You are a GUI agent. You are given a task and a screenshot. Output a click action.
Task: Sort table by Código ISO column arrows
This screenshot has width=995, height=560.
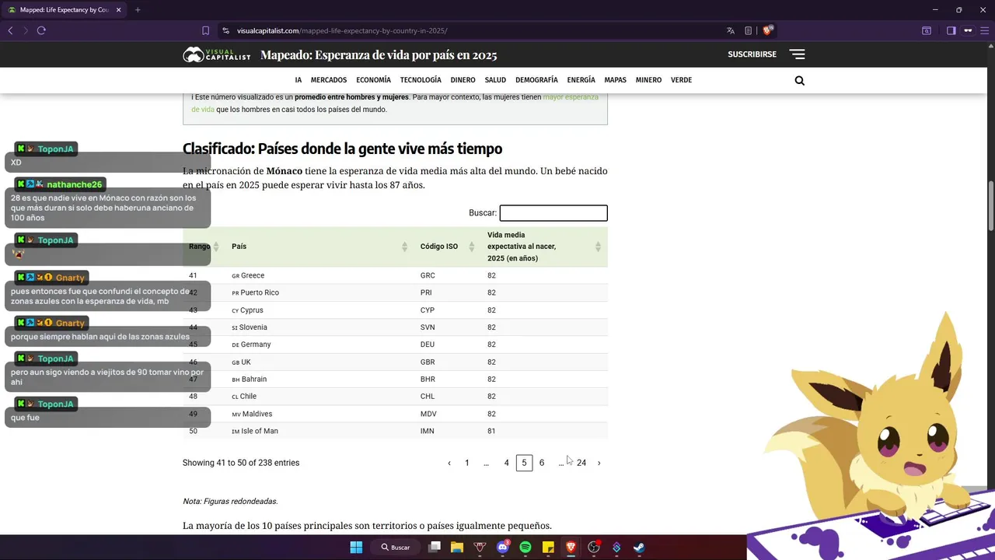pyautogui.click(x=472, y=247)
